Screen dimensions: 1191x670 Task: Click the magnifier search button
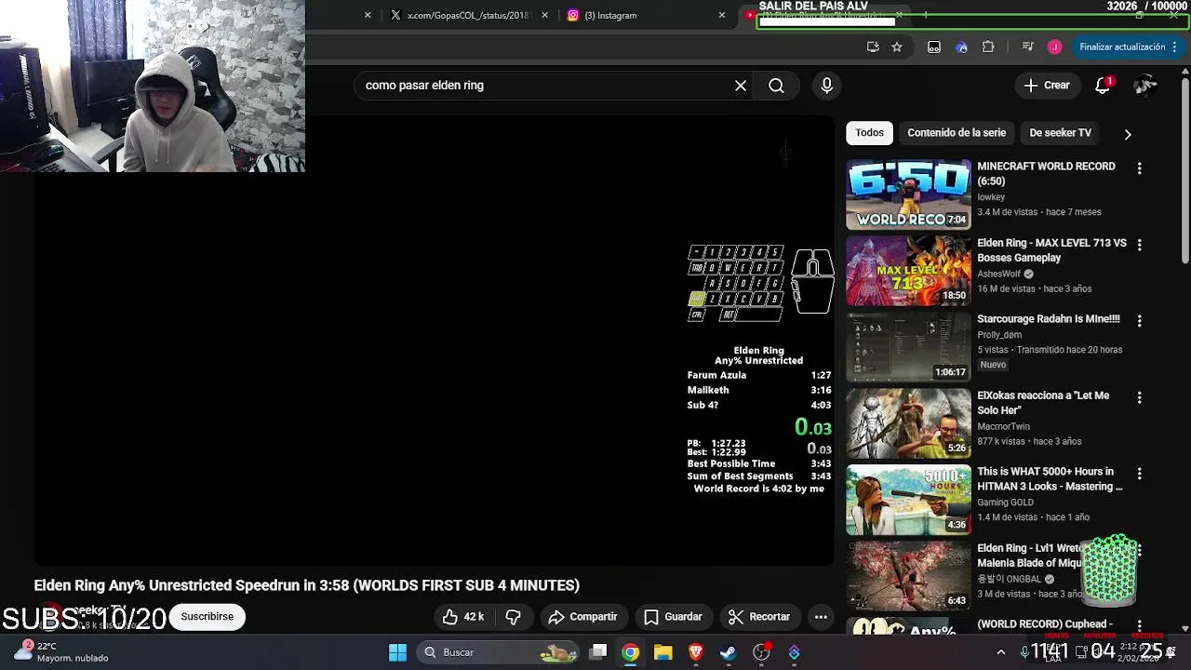pyautogui.click(x=776, y=86)
